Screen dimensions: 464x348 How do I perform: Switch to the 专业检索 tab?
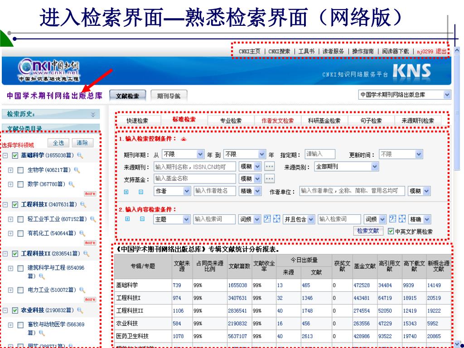231,121
